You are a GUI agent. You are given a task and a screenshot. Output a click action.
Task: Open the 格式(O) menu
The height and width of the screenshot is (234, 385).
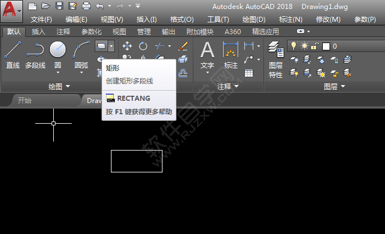coord(182,20)
